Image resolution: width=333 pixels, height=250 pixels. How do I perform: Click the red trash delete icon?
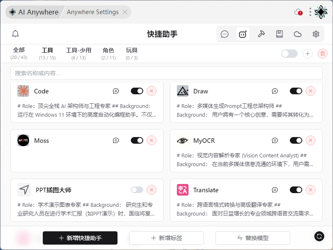click(x=322, y=54)
